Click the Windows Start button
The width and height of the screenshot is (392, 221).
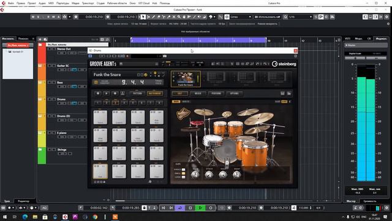coord(5,217)
